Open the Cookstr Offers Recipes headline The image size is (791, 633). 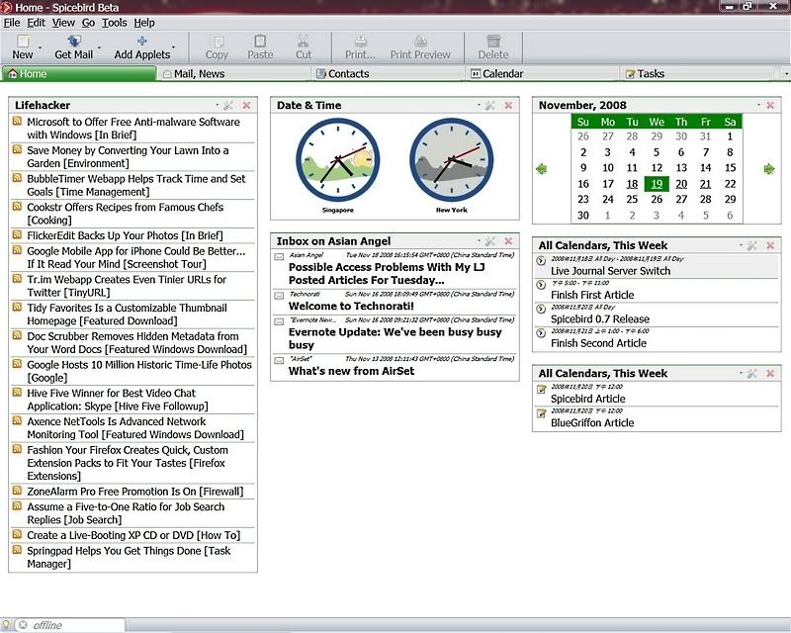pos(126,214)
